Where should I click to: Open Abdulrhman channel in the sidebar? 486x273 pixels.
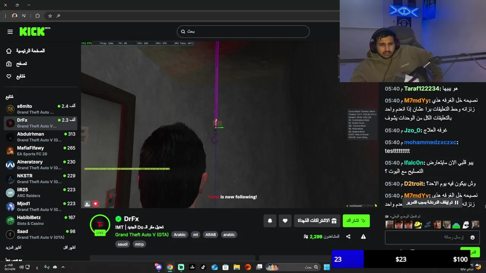(x=41, y=137)
